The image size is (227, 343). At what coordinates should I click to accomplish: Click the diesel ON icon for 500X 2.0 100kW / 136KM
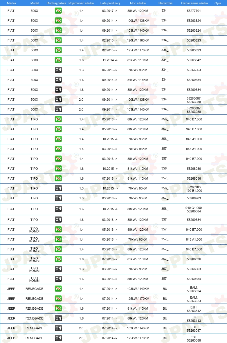point(58,99)
